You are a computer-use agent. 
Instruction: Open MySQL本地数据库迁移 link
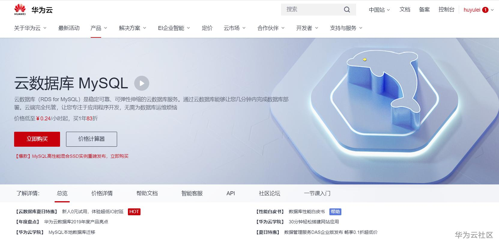coord(72,232)
